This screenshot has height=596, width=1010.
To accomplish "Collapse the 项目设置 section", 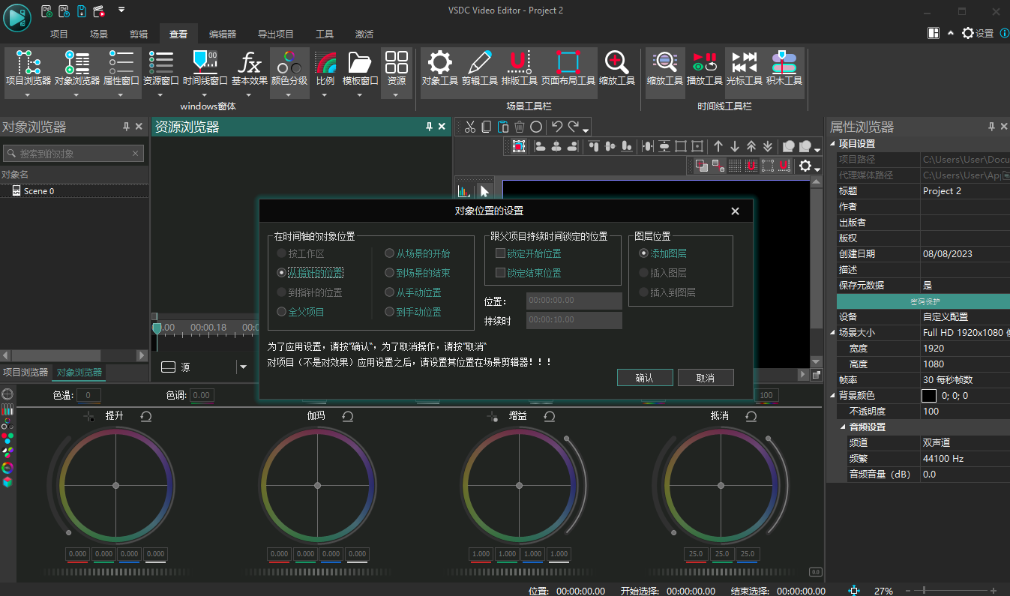I will pos(832,144).
